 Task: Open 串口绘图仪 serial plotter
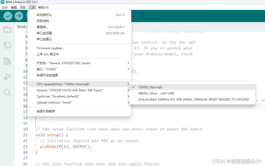point(79,39)
